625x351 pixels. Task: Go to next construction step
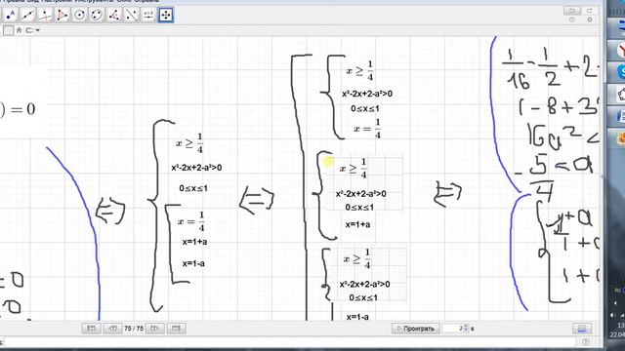click(x=154, y=329)
